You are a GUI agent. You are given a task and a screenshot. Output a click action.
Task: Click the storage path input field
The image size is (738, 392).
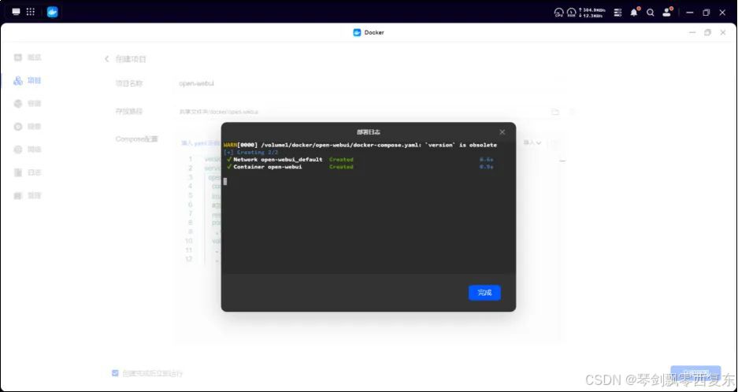click(369, 112)
